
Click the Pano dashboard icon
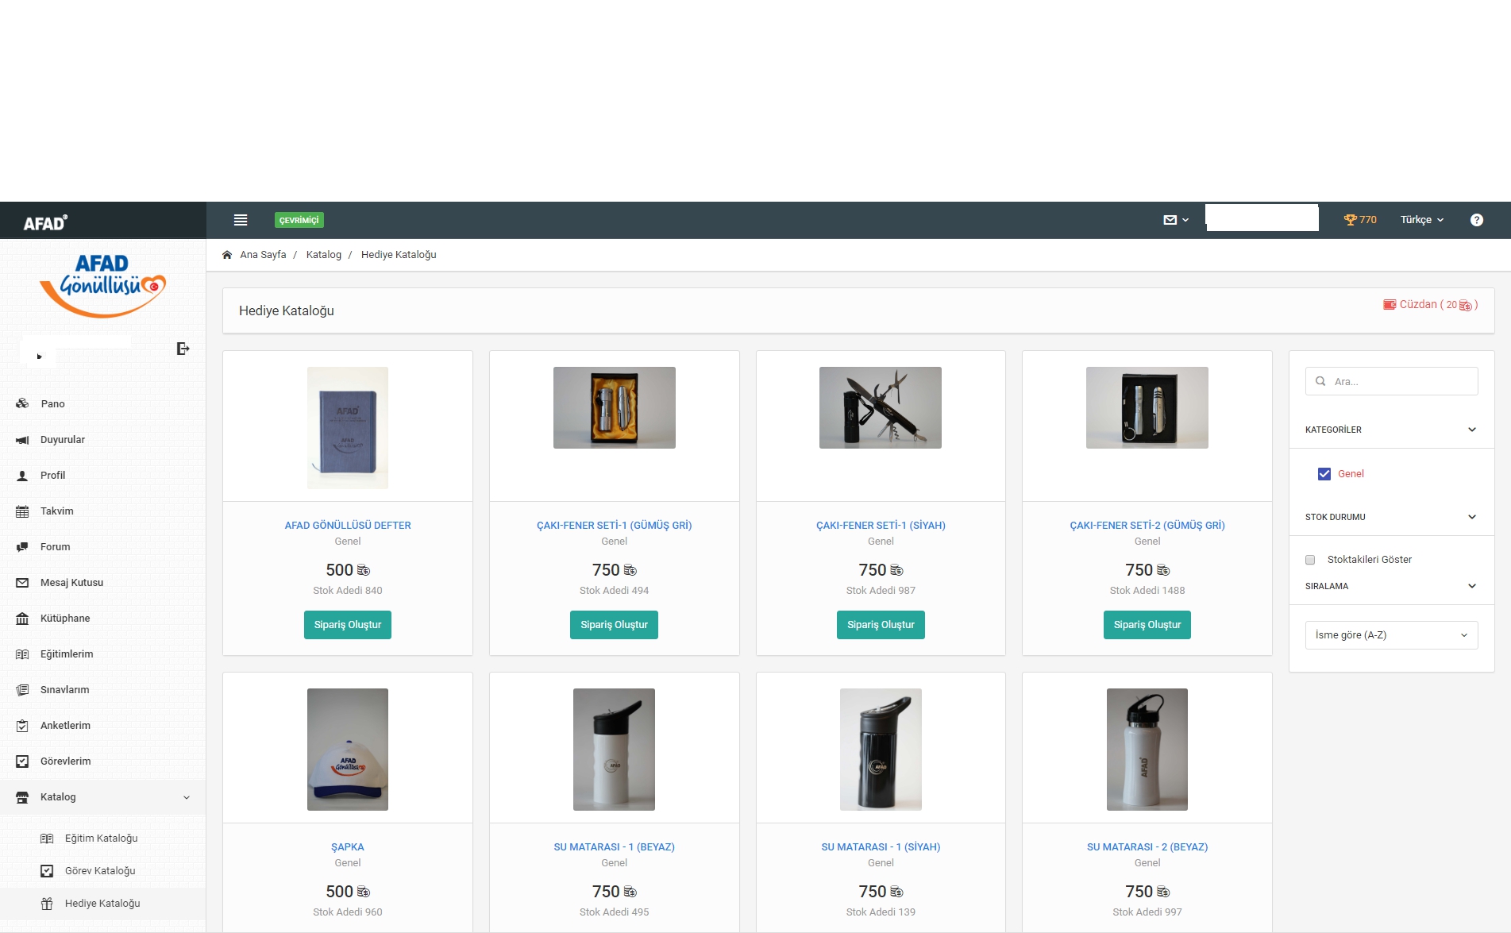22,403
